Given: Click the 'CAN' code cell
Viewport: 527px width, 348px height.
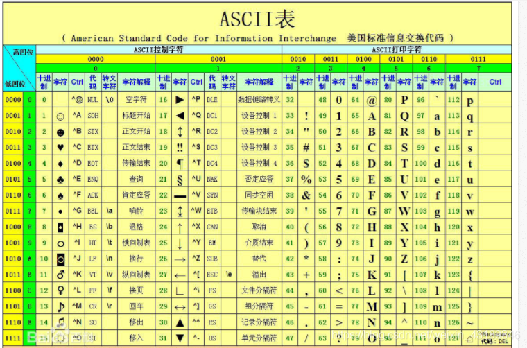Looking at the screenshot, I should [x=212, y=227].
